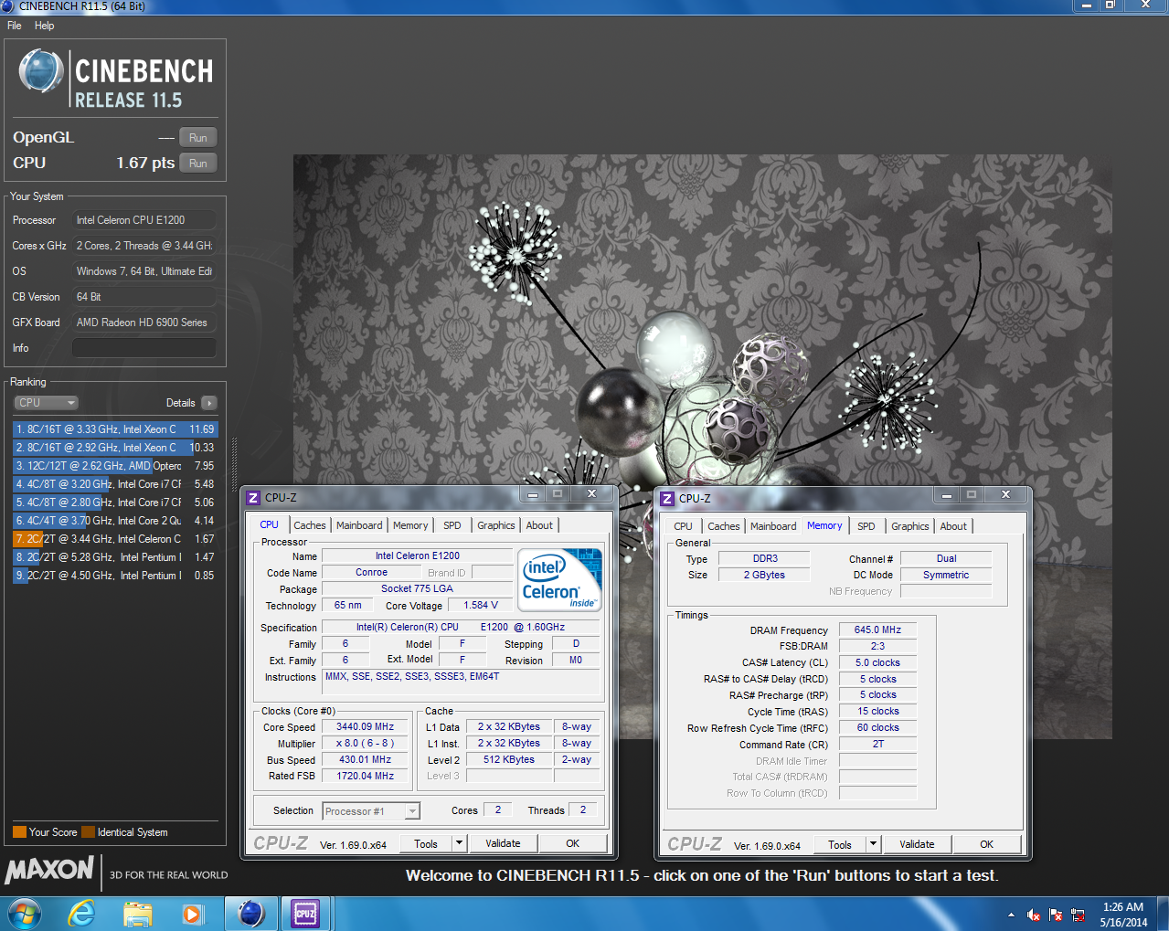The image size is (1169, 931).
Task: Switch to SPD tab in left CPU-Z window
Action: coord(452,525)
